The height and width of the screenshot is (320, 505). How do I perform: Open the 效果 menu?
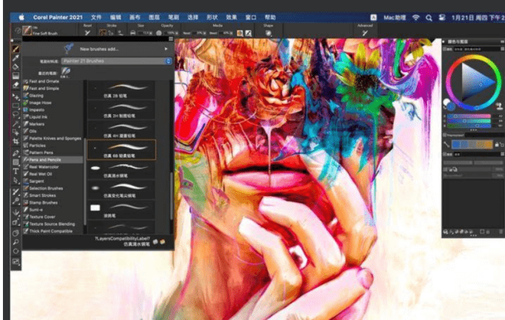pos(231,18)
